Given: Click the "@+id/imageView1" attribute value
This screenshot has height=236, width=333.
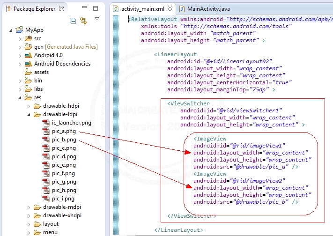Looking at the screenshot, I should tap(258, 146).
